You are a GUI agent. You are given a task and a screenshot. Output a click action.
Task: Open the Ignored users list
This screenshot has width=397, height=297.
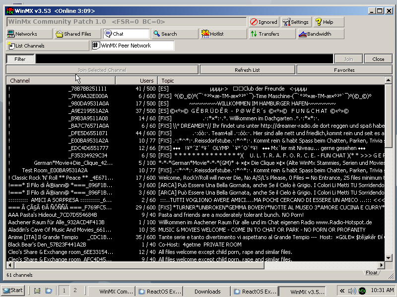[x=264, y=22]
